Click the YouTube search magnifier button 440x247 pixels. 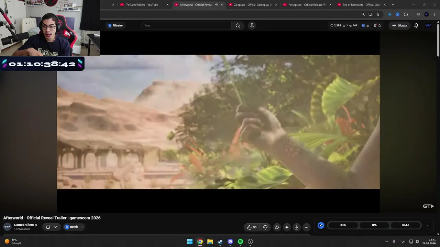click(x=238, y=25)
